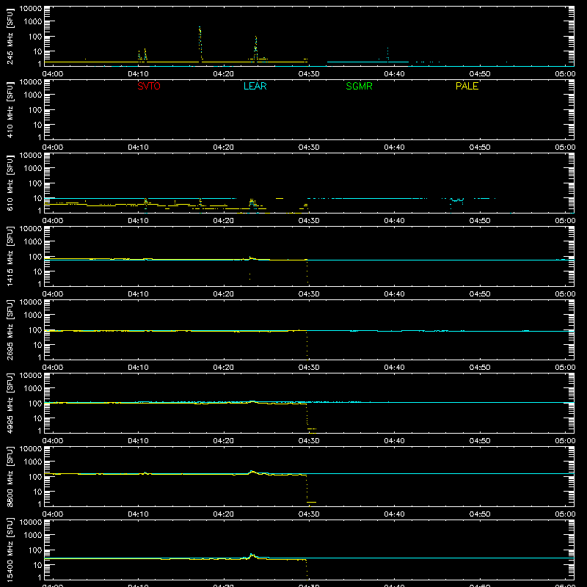The width and height of the screenshot is (587, 587).
Task: Click 04:40 label under 410 MHz panel
Action: tap(394, 147)
